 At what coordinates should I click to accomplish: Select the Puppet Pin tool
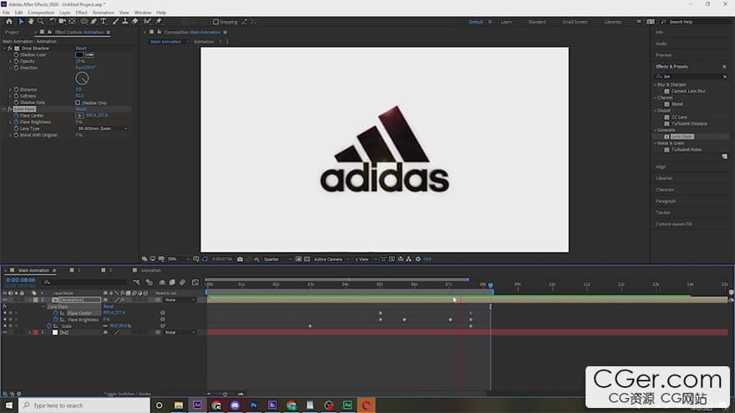[x=159, y=22]
